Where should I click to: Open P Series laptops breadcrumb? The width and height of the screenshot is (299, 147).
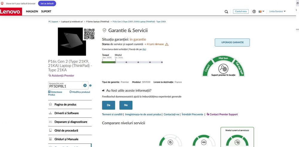[98, 22]
